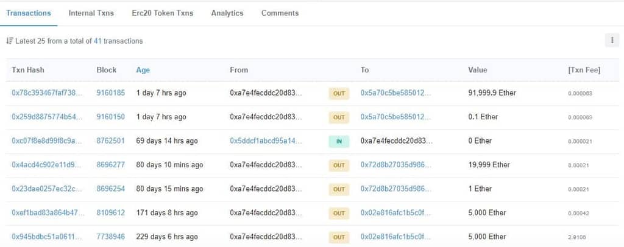Click the OUT badge in 19,999 Ether row
This screenshot has height=247, width=624.
[x=339, y=165]
